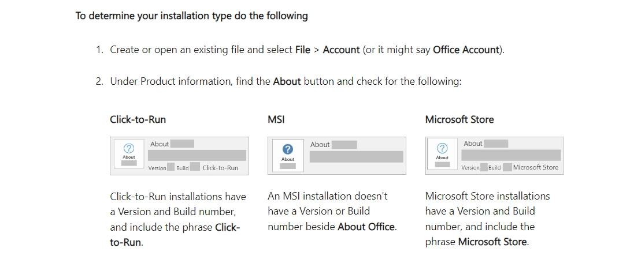Viewport: 619px width, 263px height.
Task: Click the About icon in Microsoft Store image
Action: pyautogui.click(x=442, y=148)
